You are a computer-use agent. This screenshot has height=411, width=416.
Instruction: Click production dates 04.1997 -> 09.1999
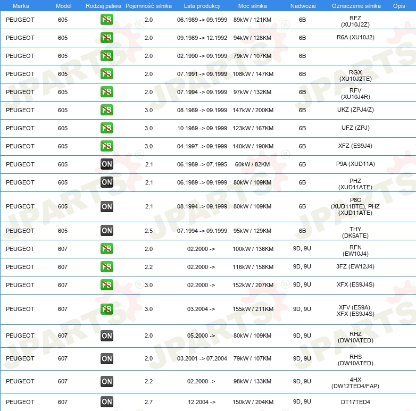(x=202, y=146)
